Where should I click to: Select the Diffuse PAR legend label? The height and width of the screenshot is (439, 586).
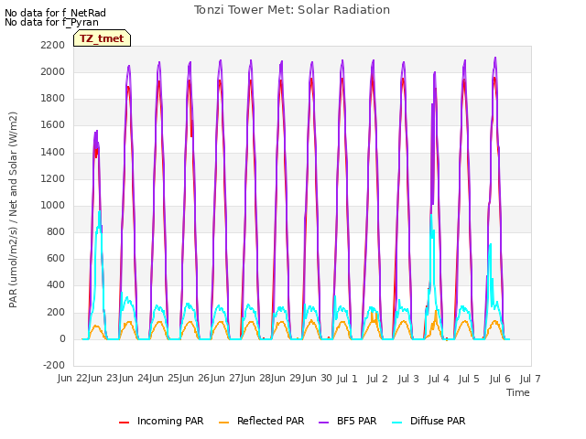[x=438, y=421]
